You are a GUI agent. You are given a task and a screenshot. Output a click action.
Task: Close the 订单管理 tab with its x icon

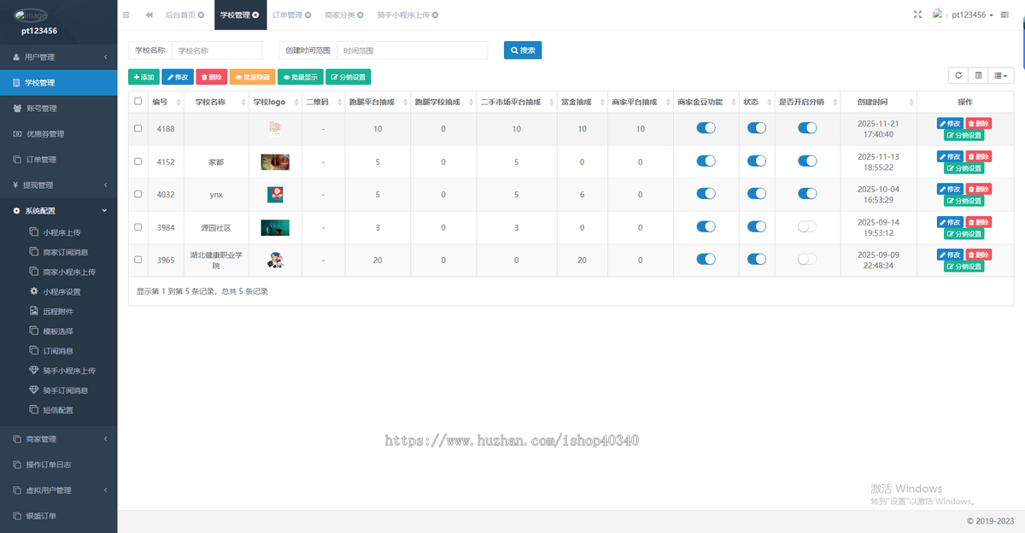[x=307, y=15]
